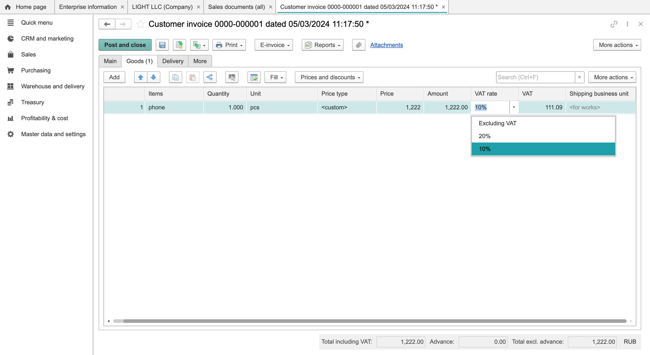Click the paperclip attach file icon
This screenshot has height=355, width=650.
tap(359, 45)
